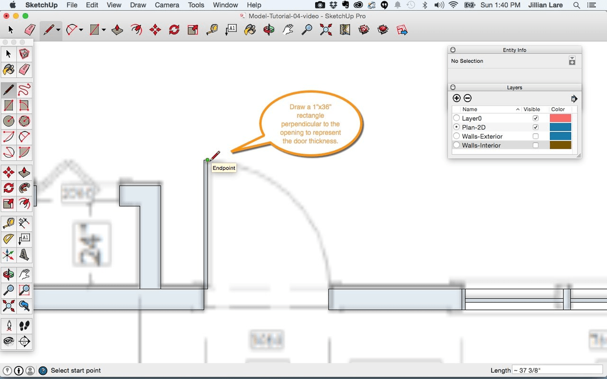This screenshot has height=379, width=607.
Task: Open the Camera menu
Action: tap(167, 5)
